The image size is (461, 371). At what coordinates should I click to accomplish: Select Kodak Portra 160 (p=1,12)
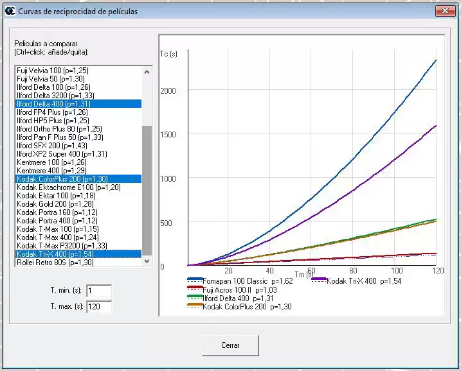click(78, 212)
